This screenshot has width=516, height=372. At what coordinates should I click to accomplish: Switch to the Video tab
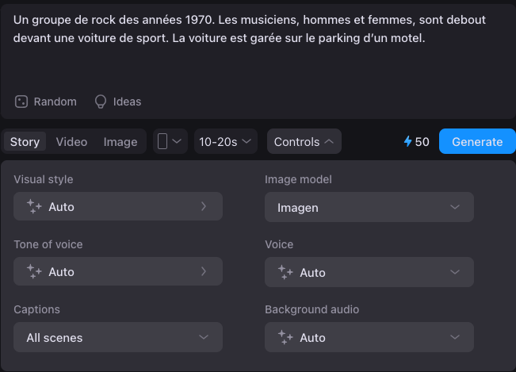[x=71, y=142]
